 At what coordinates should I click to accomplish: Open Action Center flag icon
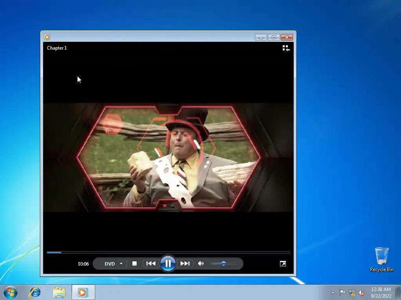click(x=342, y=293)
